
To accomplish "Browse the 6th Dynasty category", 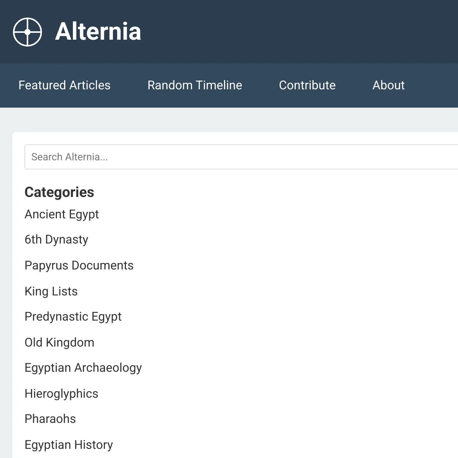I will click(x=56, y=240).
